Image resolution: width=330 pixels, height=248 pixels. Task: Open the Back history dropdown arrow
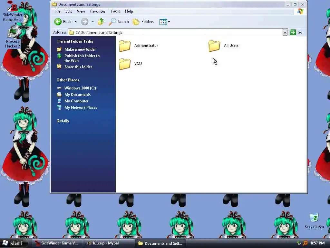point(75,22)
